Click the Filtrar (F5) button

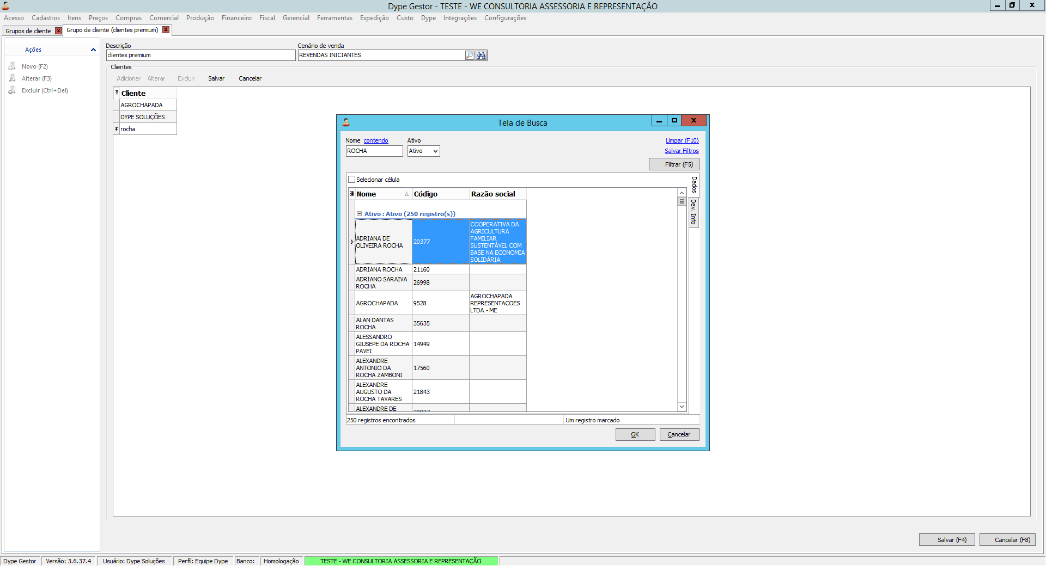point(674,164)
